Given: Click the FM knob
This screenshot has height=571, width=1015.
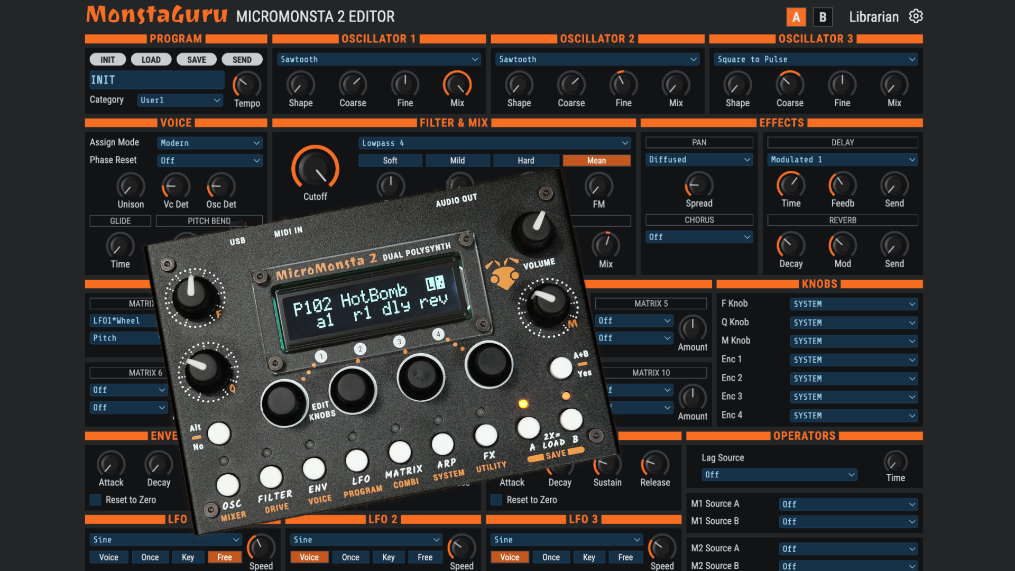Looking at the screenshot, I should pos(599,186).
